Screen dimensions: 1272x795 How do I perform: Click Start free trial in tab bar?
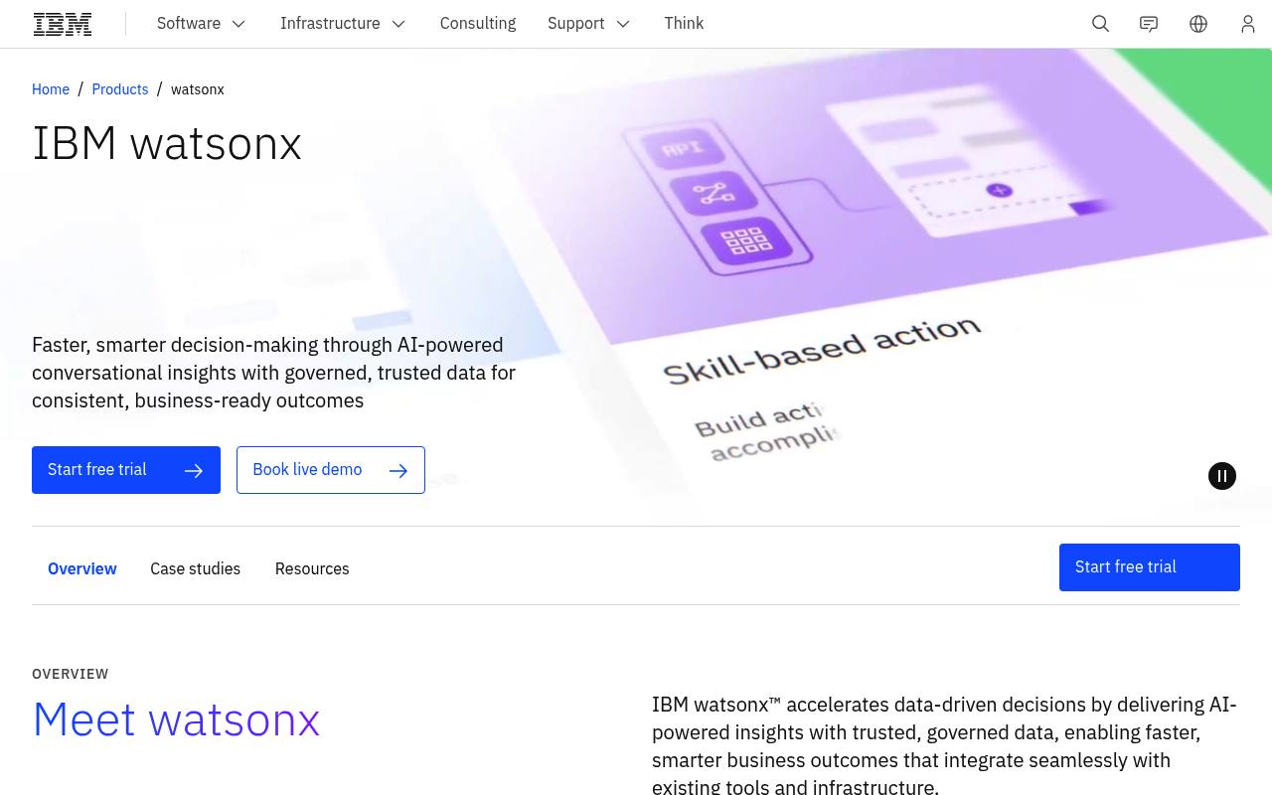coord(1150,567)
